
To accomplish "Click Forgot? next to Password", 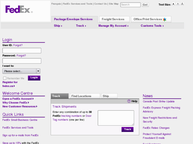I will (21, 55).
